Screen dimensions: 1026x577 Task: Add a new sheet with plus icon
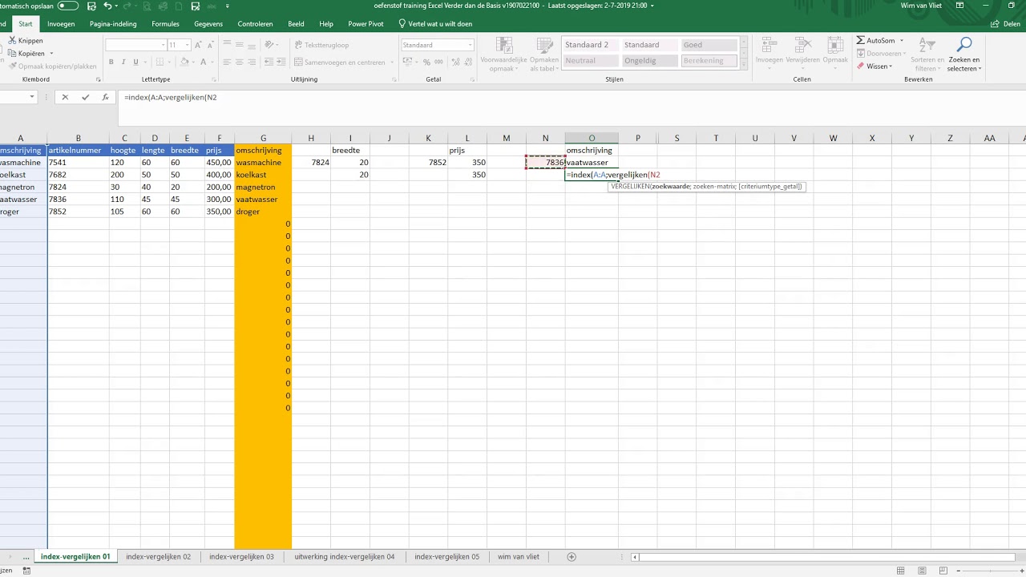[572, 556]
